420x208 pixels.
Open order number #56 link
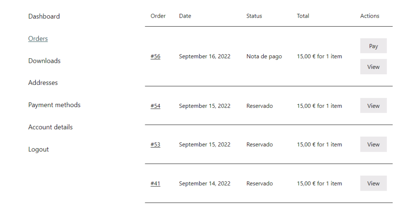pyautogui.click(x=155, y=57)
